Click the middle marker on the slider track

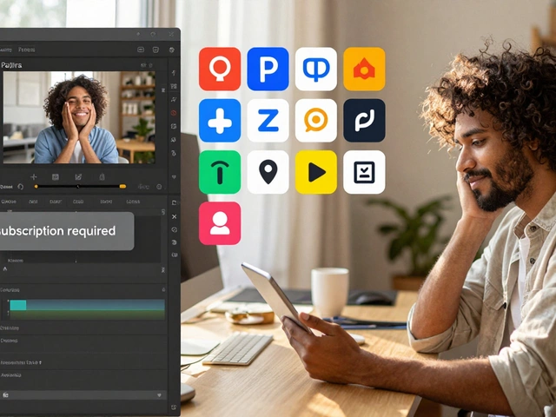click(x=78, y=186)
